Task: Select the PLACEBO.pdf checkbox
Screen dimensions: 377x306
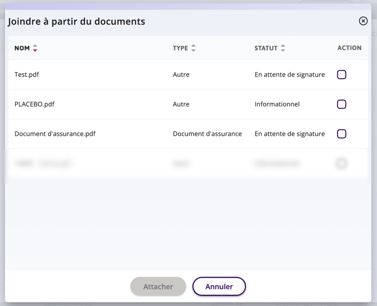Action: pos(342,104)
